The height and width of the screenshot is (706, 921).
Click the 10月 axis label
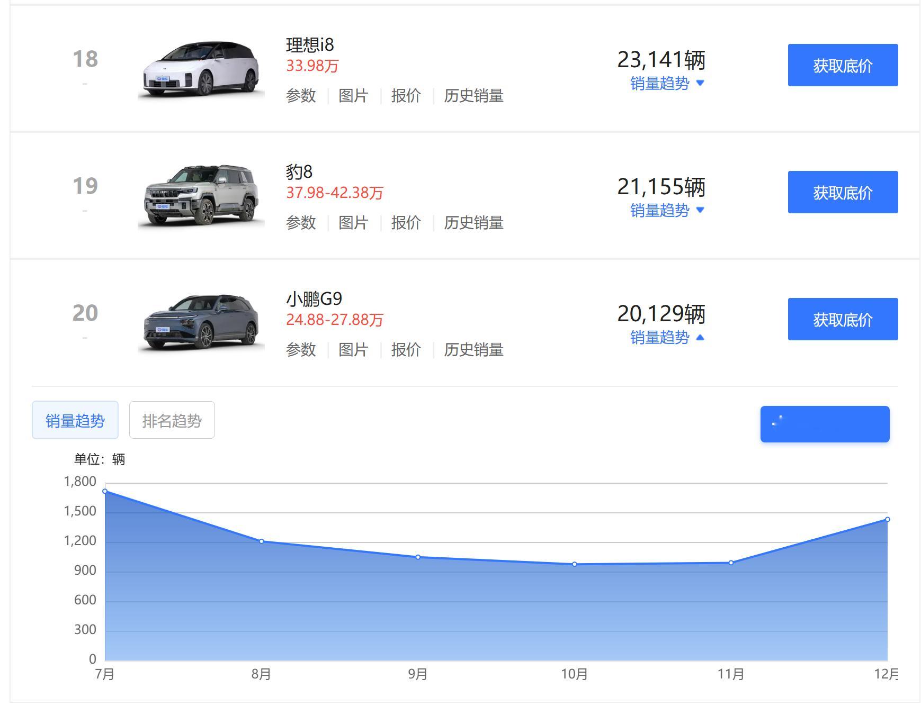click(575, 674)
